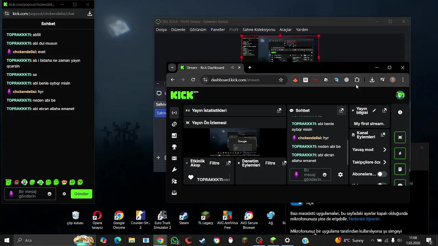Open the community users icon in dashboard sidebar
This screenshot has width=438, height=246.
174,181
